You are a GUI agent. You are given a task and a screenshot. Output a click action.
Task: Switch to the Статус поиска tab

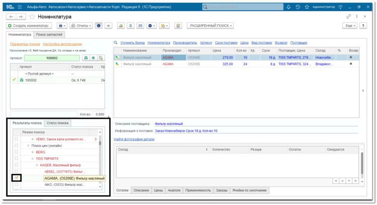[x=57, y=123]
